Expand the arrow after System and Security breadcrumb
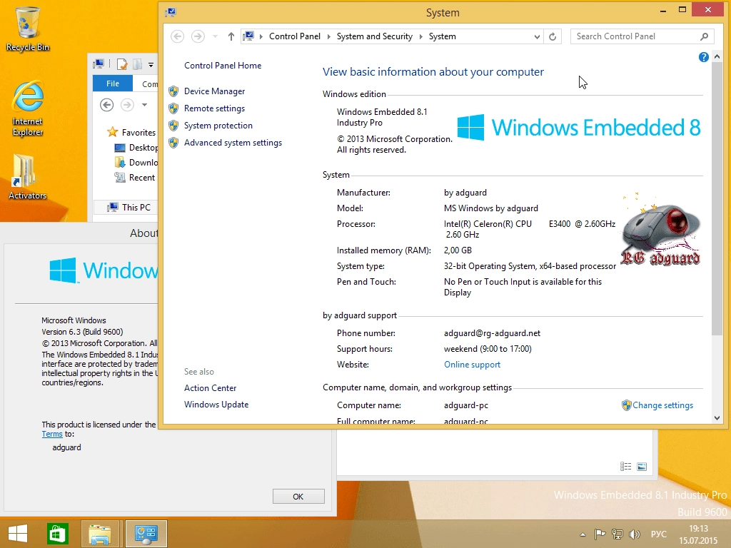 (x=420, y=36)
